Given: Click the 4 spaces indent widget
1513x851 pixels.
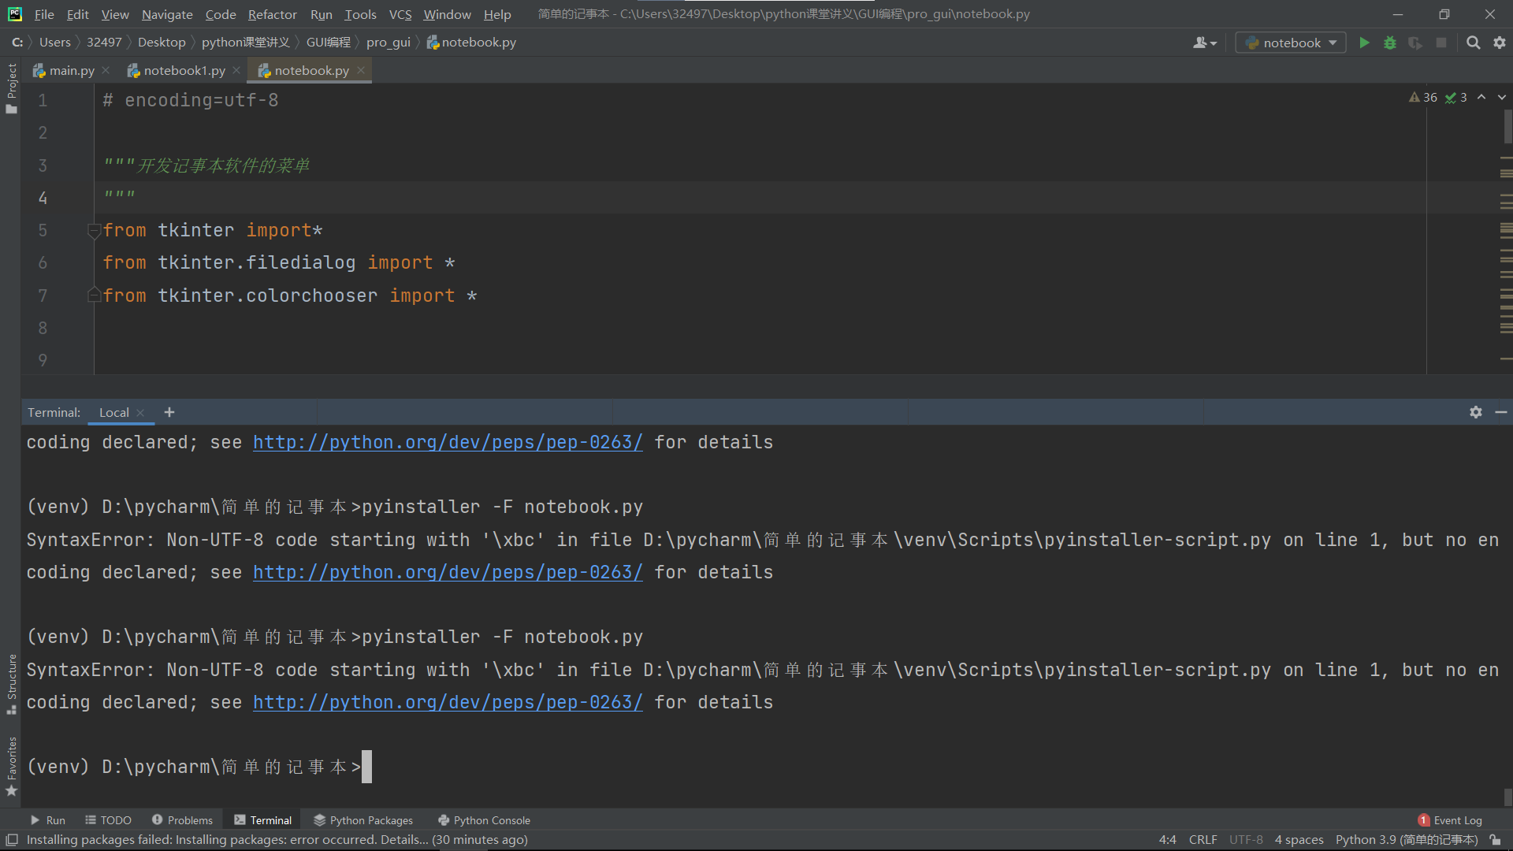Looking at the screenshot, I should click(1299, 840).
